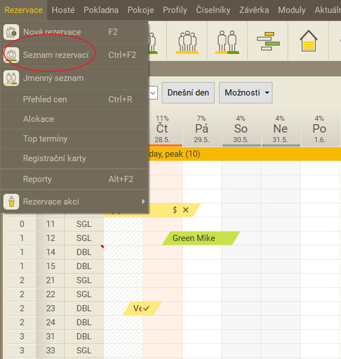The height and width of the screenshot is (359, 341).
Task: Expand the Rezervace akcí submenu arrow
Action: point(143,201)
